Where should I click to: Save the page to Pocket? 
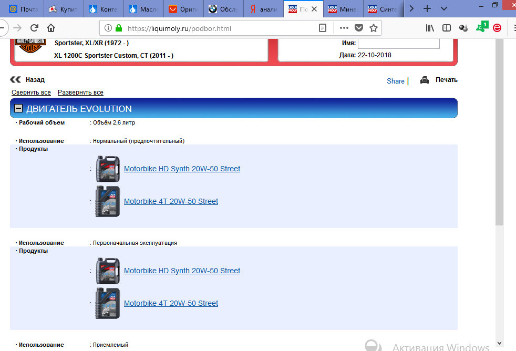pyautogui.click(x=359, y=28)
